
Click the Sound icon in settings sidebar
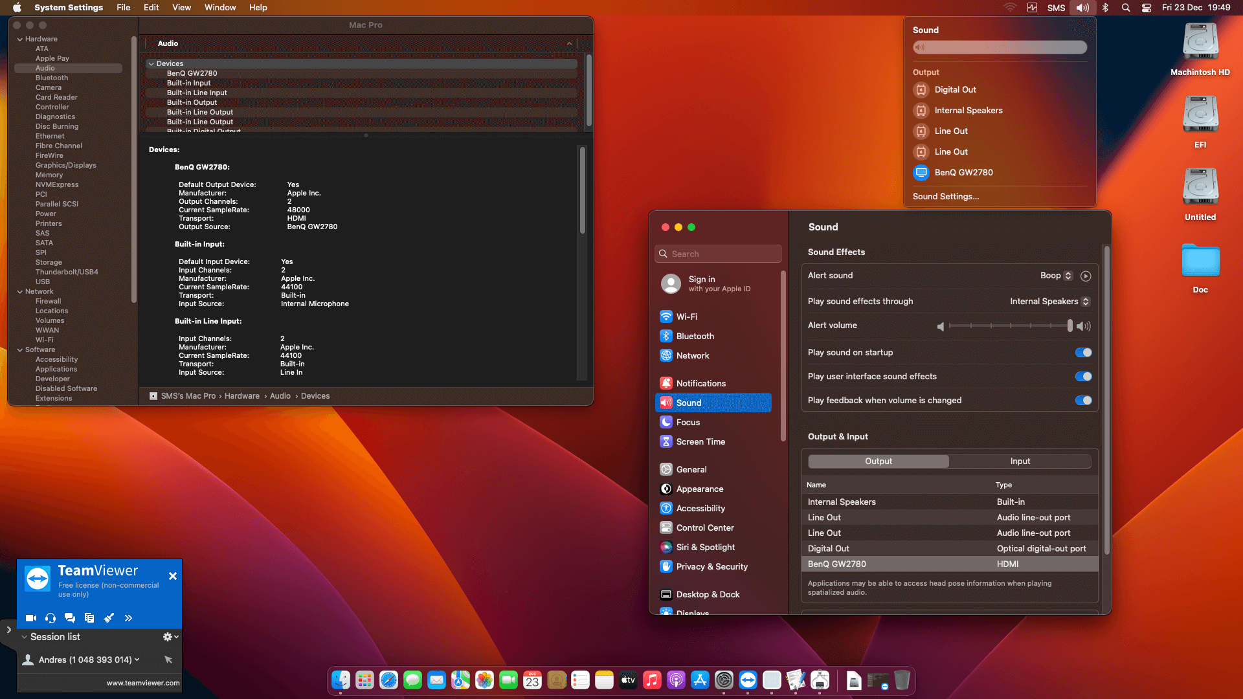[666, 403]
